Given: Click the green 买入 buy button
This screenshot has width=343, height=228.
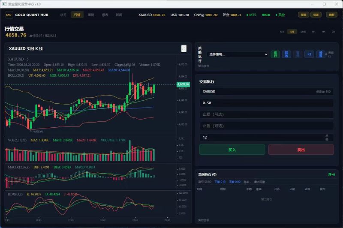Looking at the screenshot, I should click(232, 150).
